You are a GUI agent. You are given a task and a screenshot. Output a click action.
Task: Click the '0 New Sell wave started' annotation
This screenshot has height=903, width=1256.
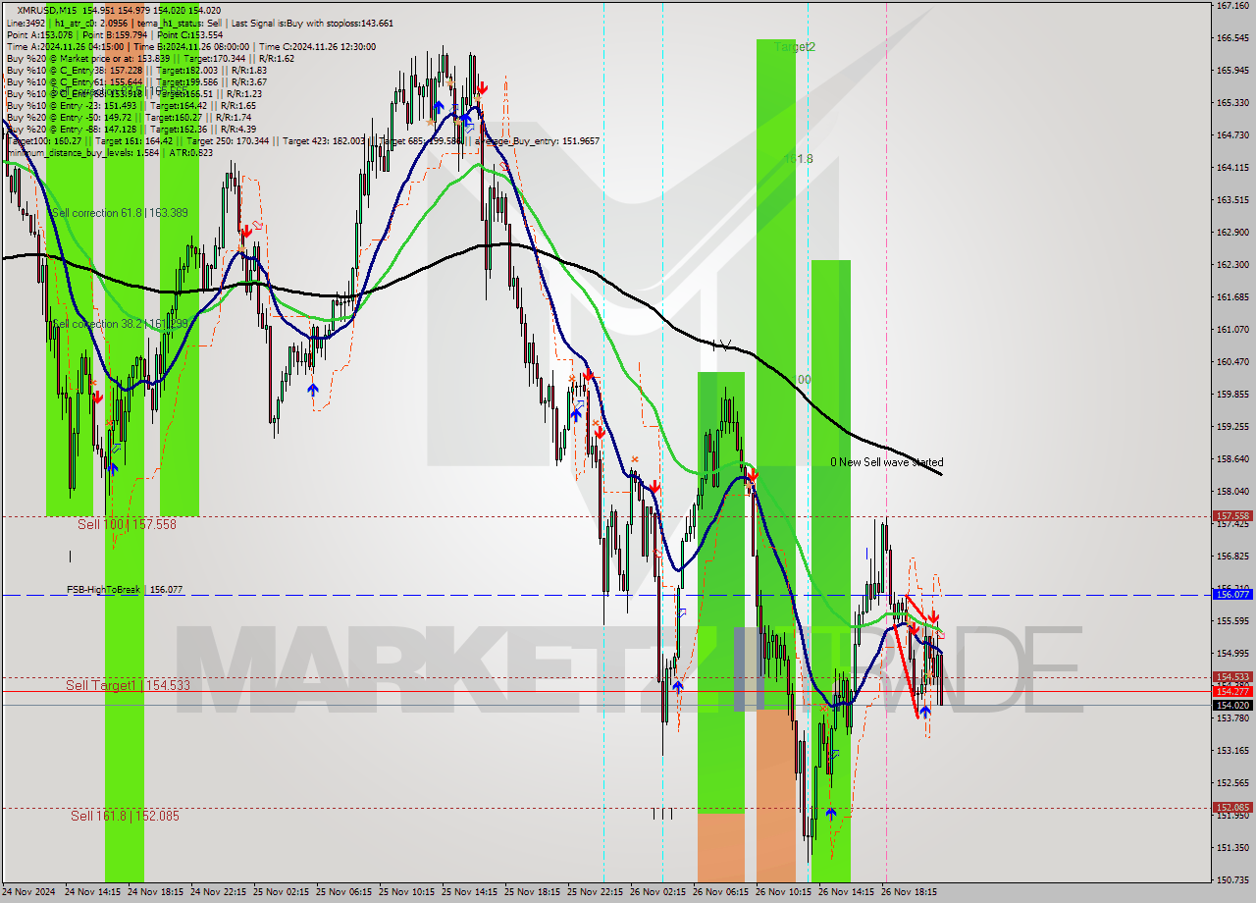(x=887, y=462)
